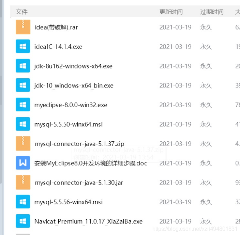Select mysql-connector-java-5.1.30.jar file name
240x235 pixels.
click(79, 183)
